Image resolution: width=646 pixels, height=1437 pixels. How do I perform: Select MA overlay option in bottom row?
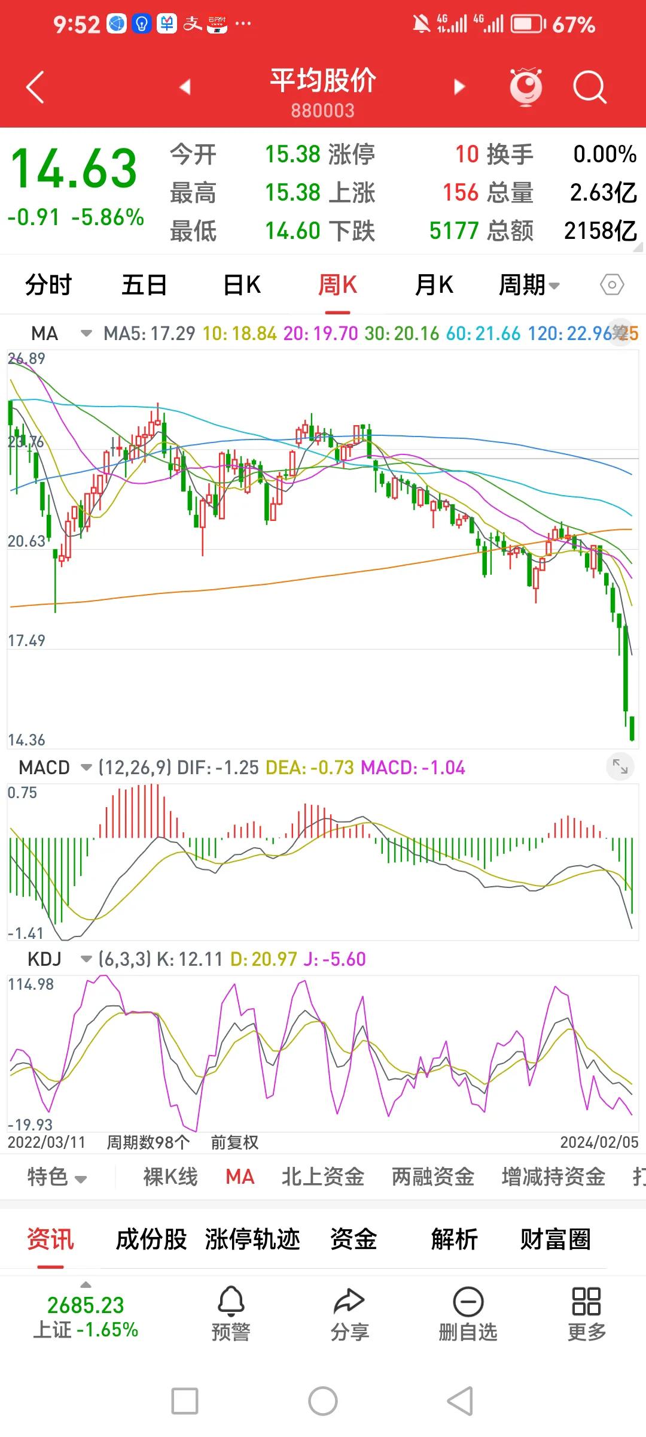click(240, 1177)
